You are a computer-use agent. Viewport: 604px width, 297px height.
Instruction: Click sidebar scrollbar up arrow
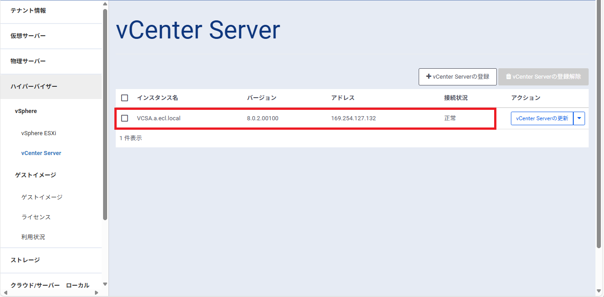(105, 4)
